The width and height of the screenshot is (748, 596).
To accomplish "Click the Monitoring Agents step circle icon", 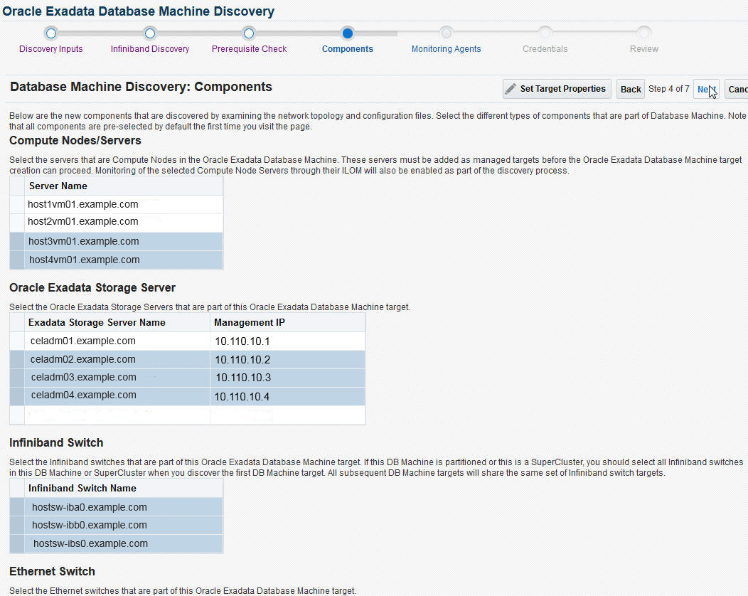I will (446, 33).
